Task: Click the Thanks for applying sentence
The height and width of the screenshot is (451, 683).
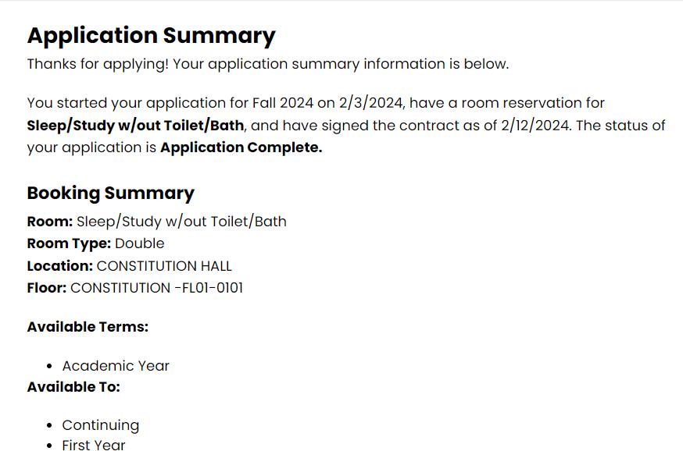Action: (268, 64)
